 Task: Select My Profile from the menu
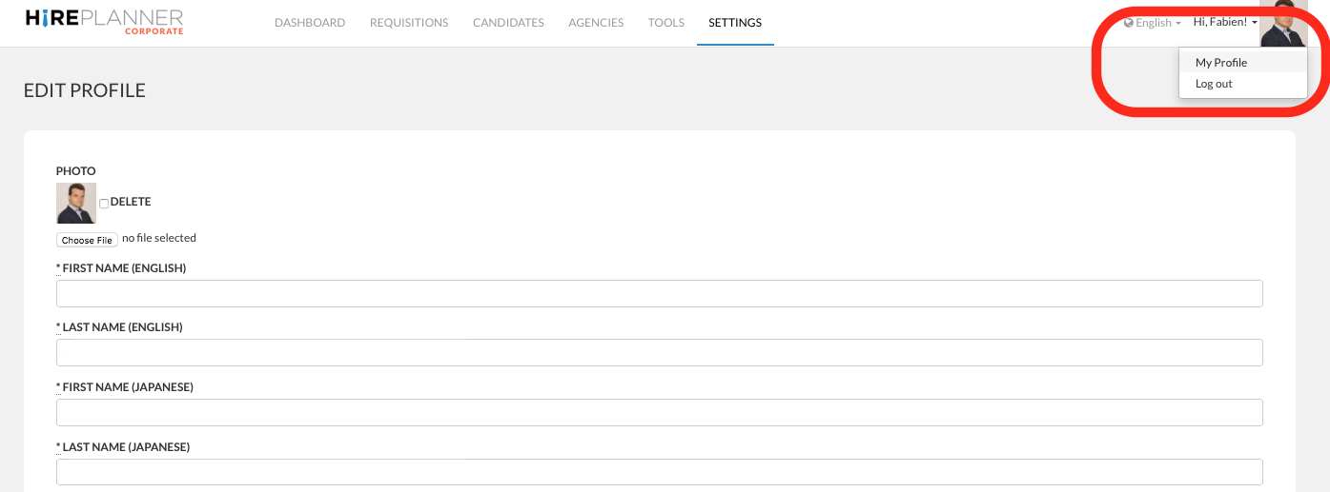(1221, 63)
